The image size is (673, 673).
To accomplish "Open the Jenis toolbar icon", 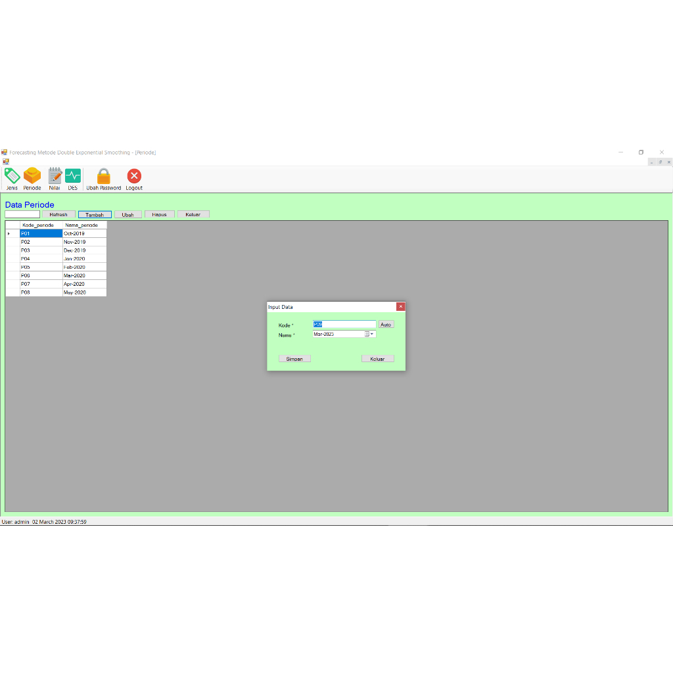I will click(x=12, y=179).
